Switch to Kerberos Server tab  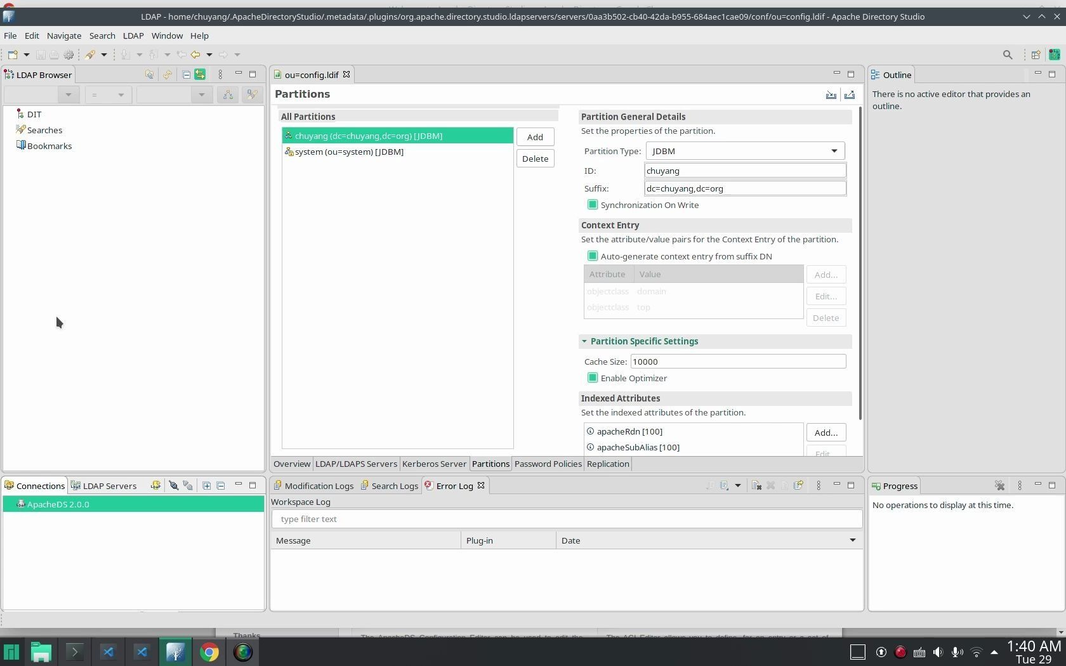[434, 464]
